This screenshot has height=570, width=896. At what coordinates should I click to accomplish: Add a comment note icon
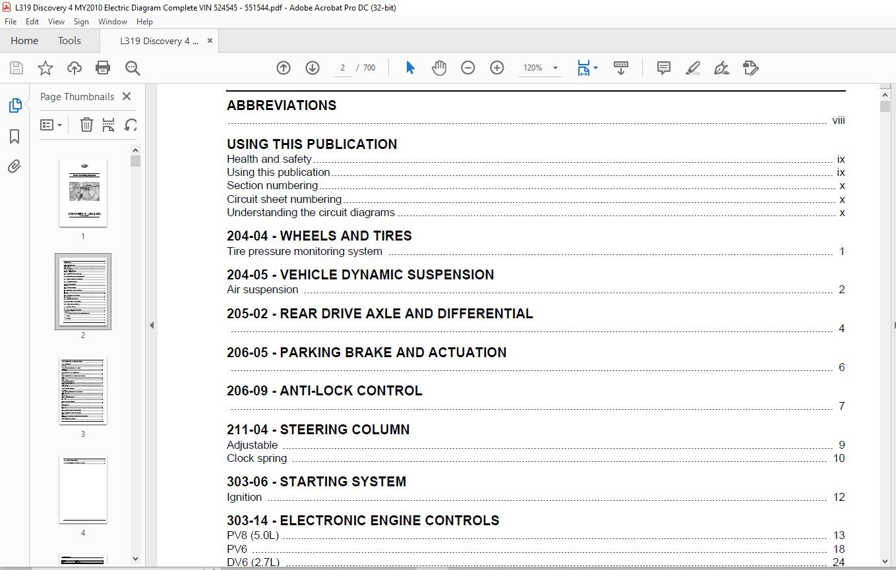tap(664, 68)
